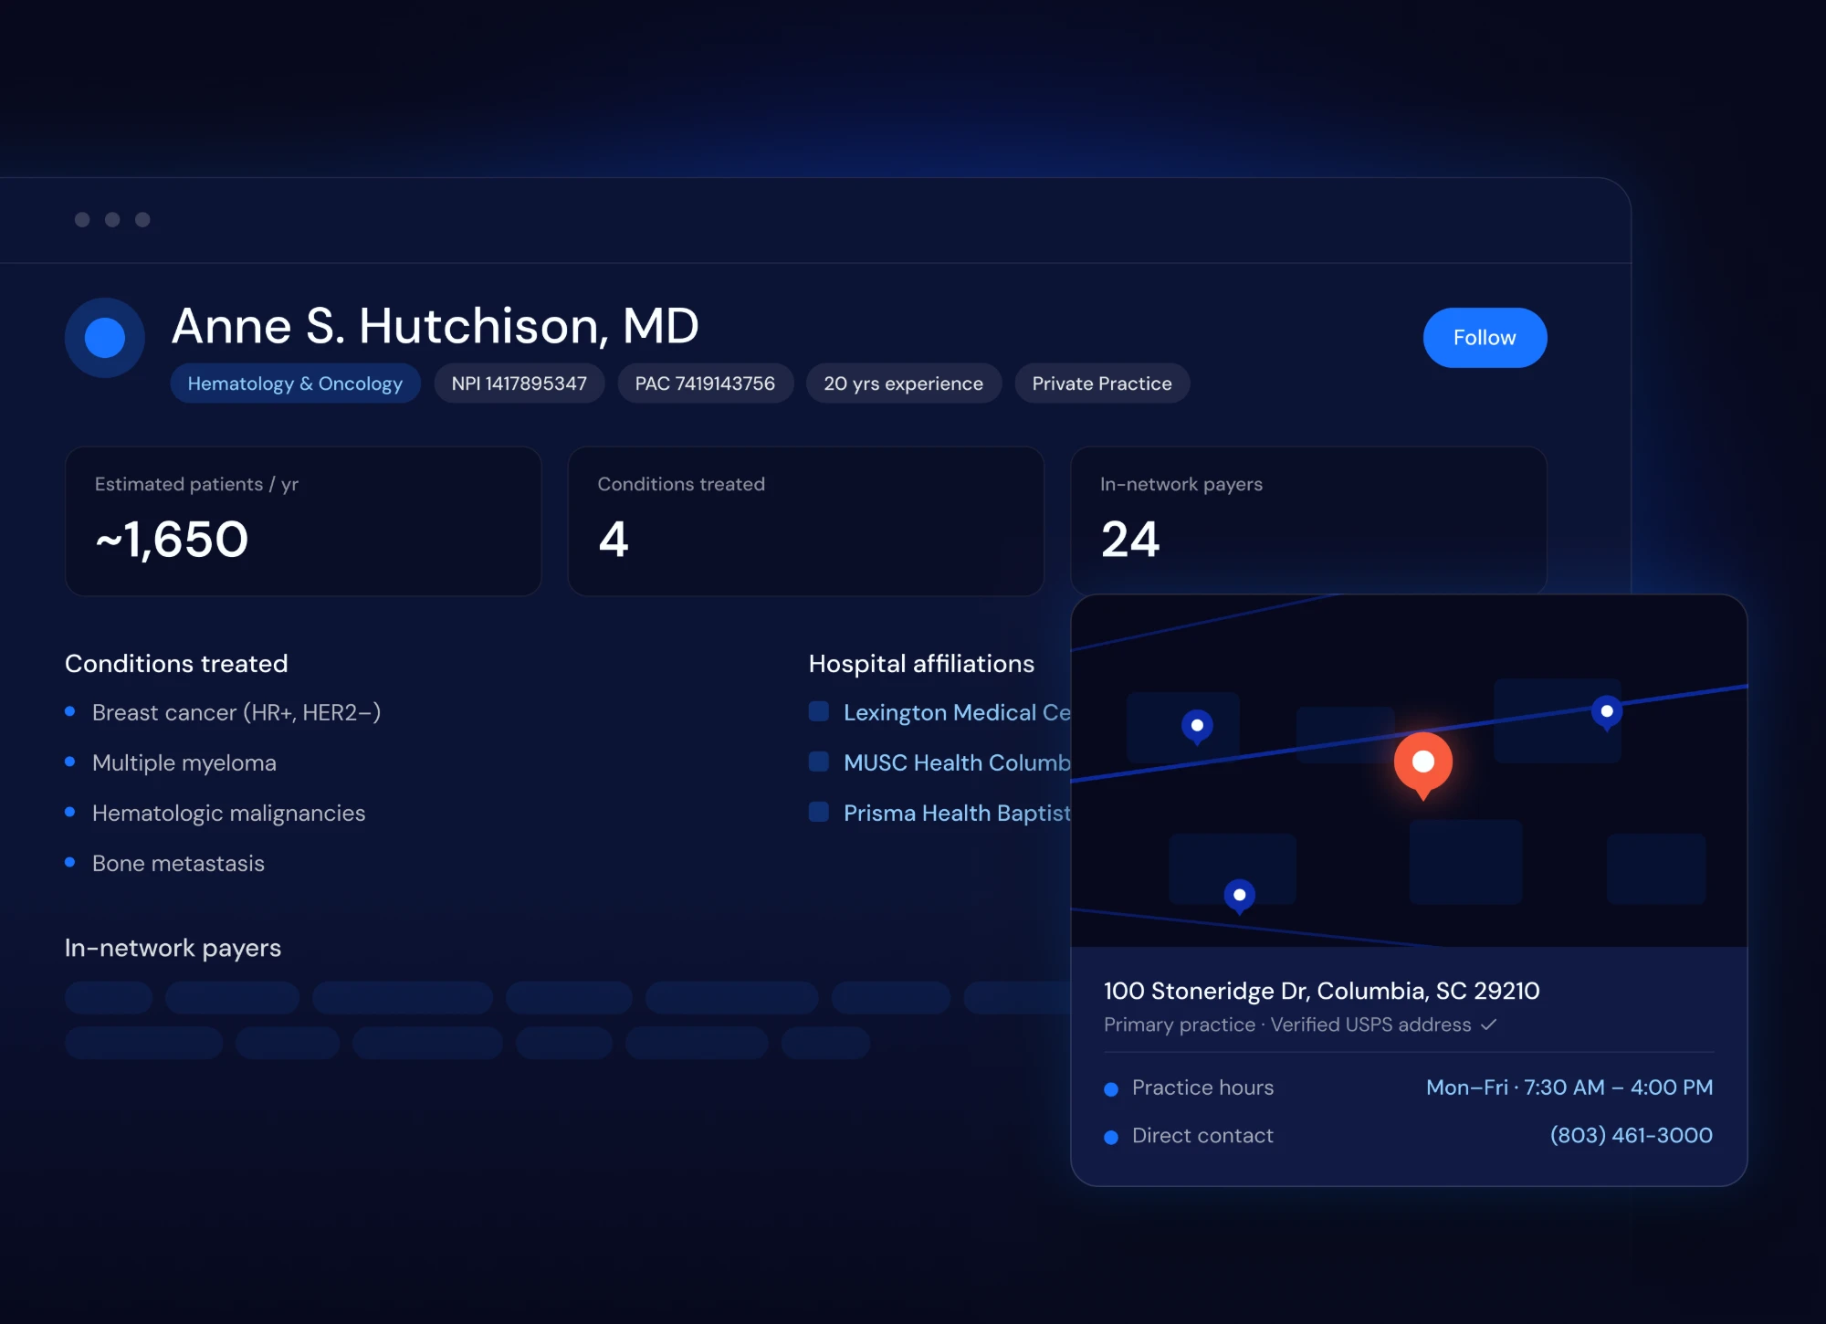Select Breast cancer (HR+, HER2–) condition

click(x=236, y=712)
